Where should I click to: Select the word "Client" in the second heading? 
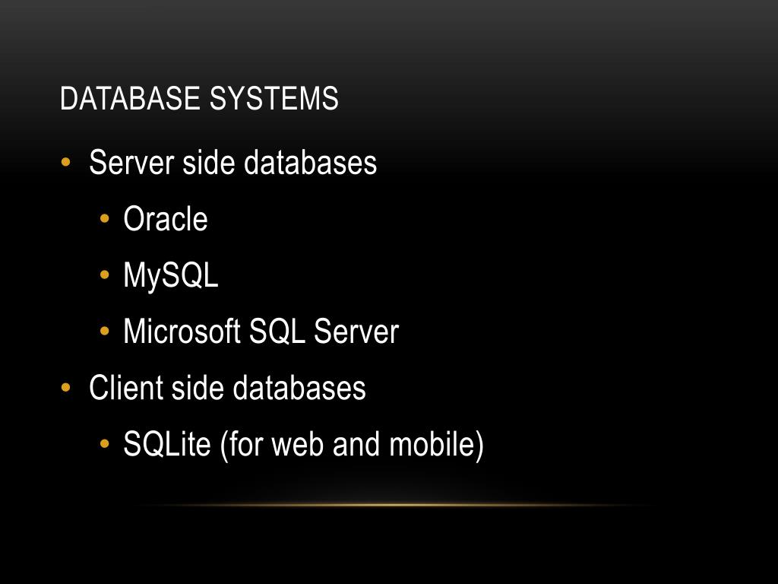[125, 387]
